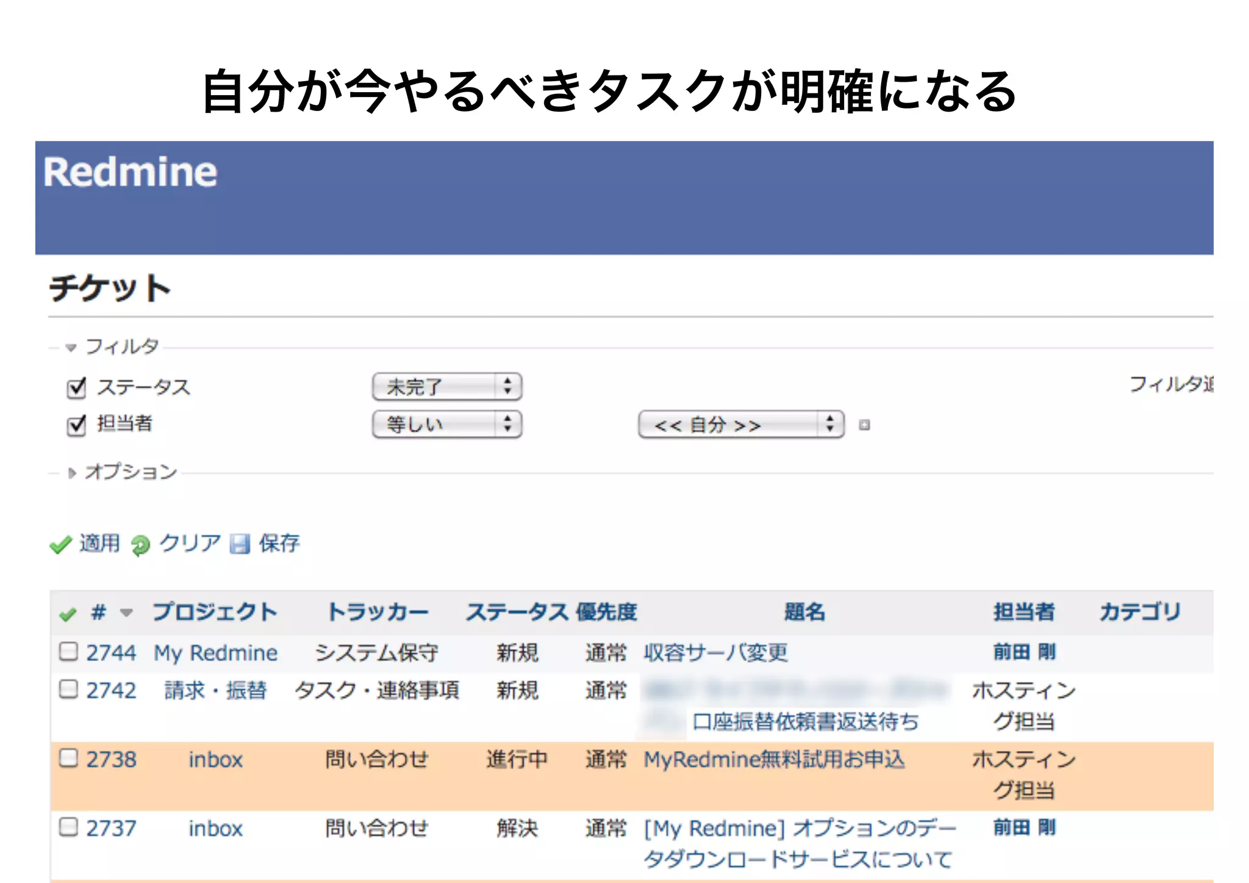Click the チケット page heading
Screen dimensions: 1249x883
point(110,288)
